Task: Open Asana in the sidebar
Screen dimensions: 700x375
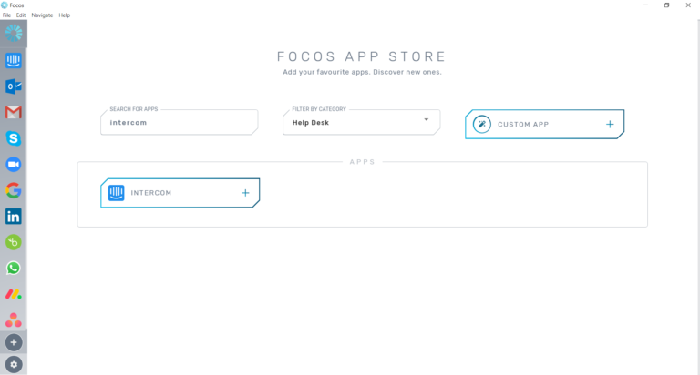Action: click(x=14, y=319)
